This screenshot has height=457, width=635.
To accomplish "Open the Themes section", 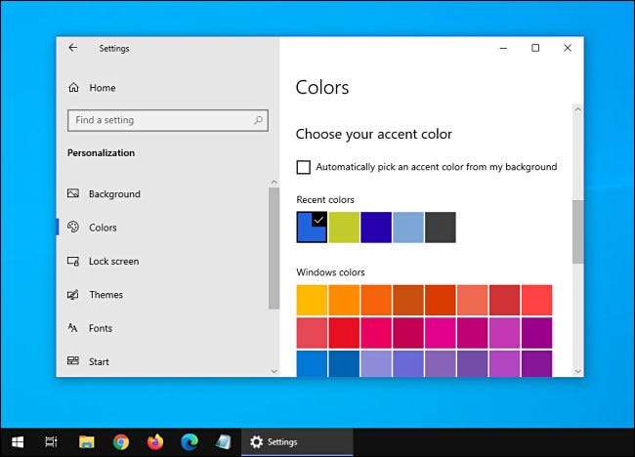I will [x=106, y=295].
